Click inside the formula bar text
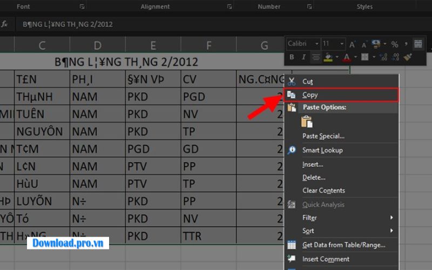The height and width of the screenshot is (270, 432). coord(67,24)
